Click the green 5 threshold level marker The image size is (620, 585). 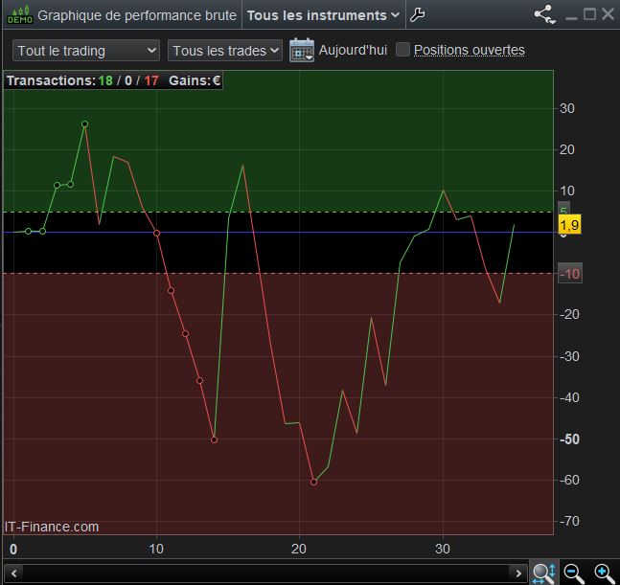pyautogui.click(x=563, y=209)
